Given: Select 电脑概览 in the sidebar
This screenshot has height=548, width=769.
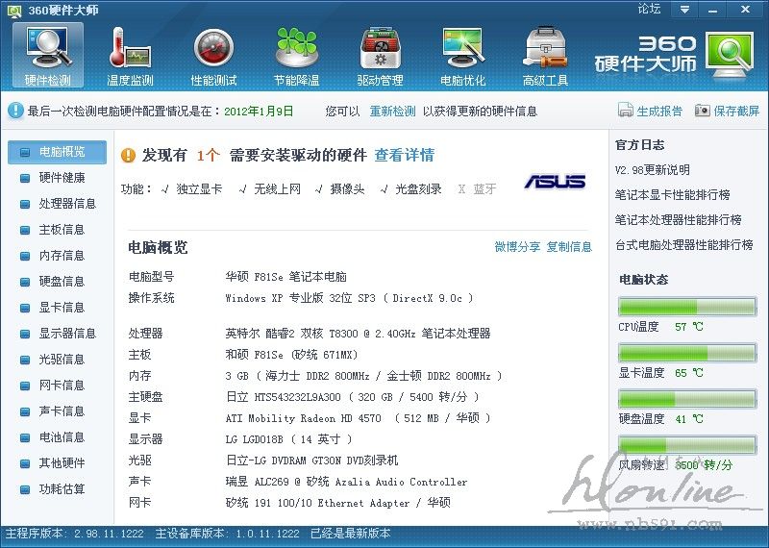Looking at the screenshot, I should pyautogui.click(x=57, y=152).
